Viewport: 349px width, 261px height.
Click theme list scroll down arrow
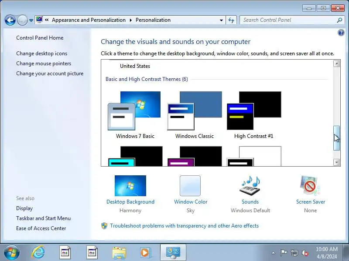click(336, 162)
